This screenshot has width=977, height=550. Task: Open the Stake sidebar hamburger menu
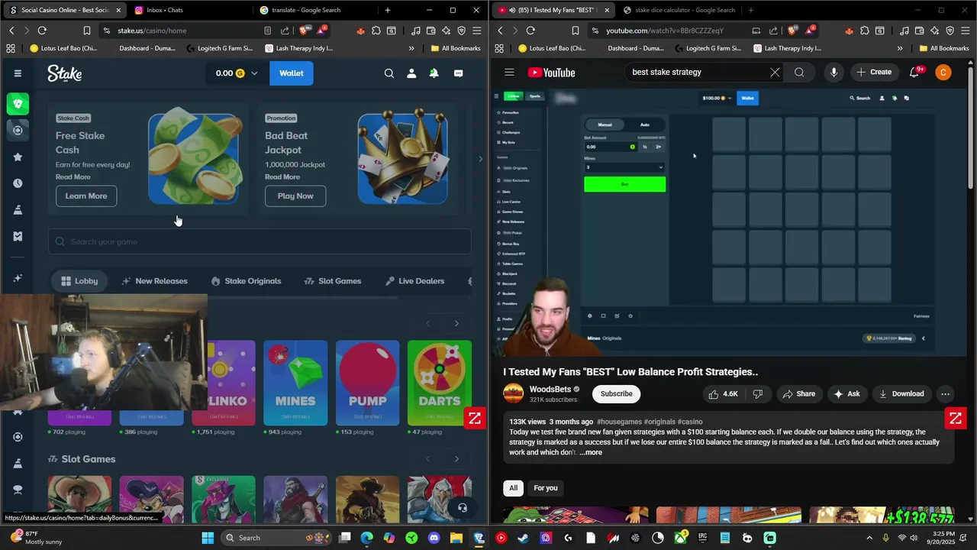click(18, 73)
